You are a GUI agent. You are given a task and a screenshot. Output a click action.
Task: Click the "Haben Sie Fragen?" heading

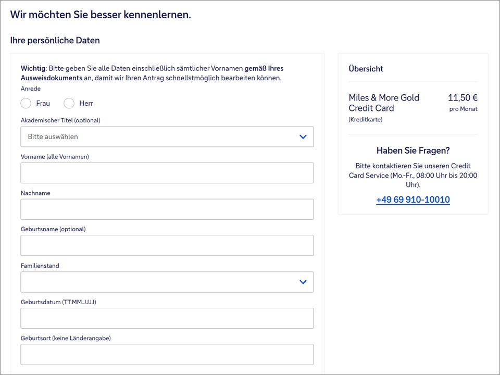pos(413,151)
